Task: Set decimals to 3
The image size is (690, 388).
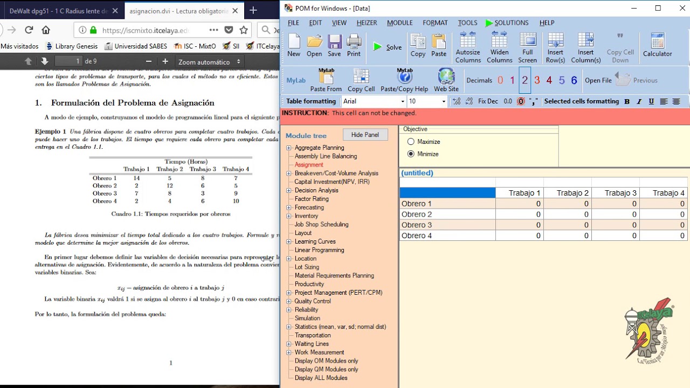Action: [x=537, y=80]
